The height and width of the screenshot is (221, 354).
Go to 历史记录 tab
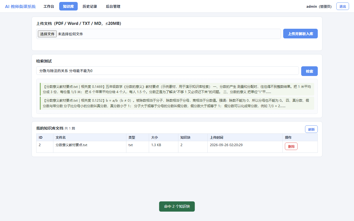90,6
